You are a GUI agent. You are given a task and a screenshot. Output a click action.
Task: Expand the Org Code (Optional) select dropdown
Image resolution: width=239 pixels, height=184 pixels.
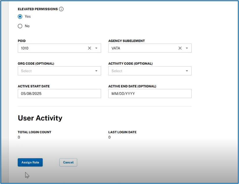coord(96,71)
